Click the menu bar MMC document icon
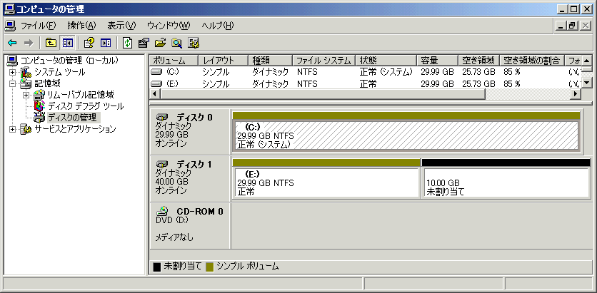 [x=10, y=26]
